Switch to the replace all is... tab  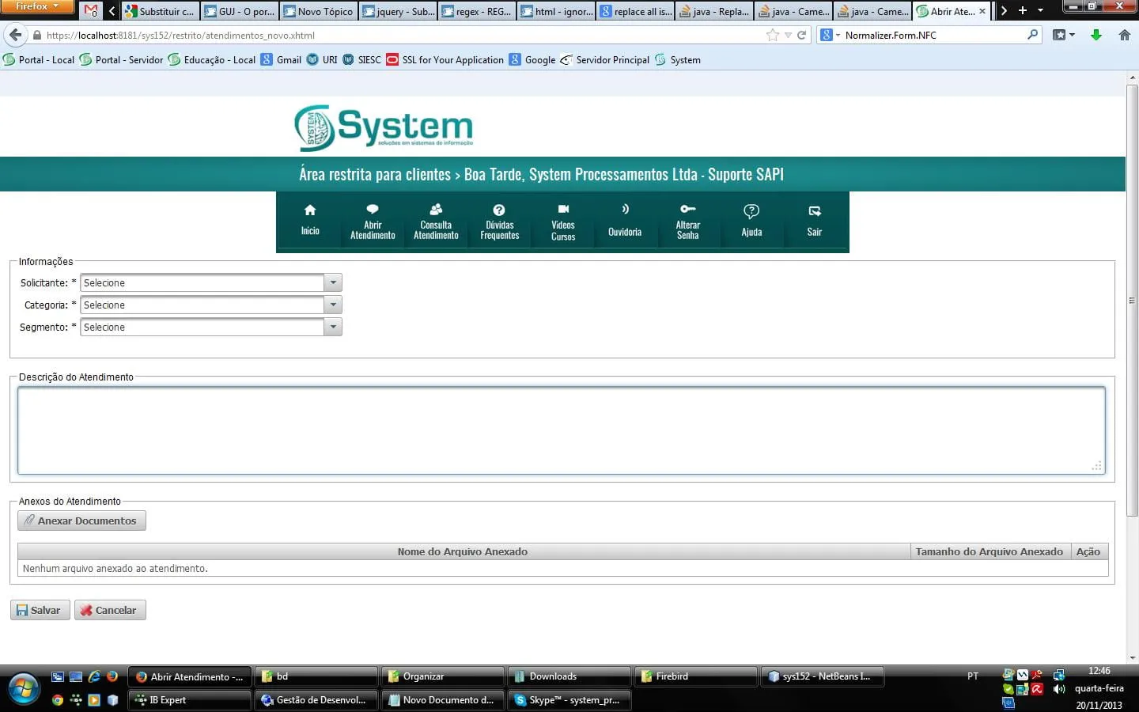point(634,11)
